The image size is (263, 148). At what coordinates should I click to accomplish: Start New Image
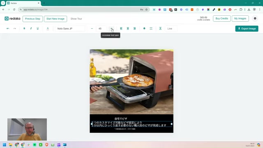pos(55,18)
